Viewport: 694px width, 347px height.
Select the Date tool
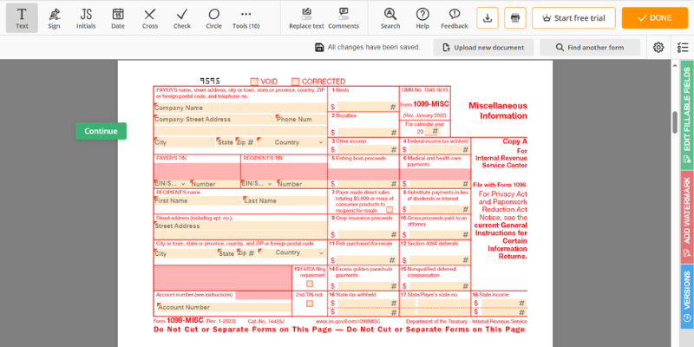tap(118, 17)
